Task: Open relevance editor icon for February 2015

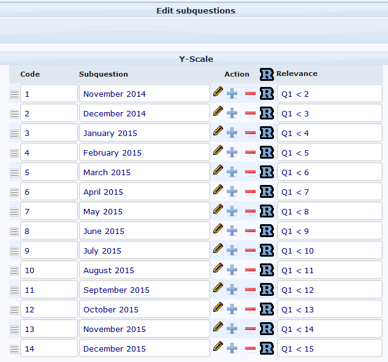Action: click(x=267, y=153)
